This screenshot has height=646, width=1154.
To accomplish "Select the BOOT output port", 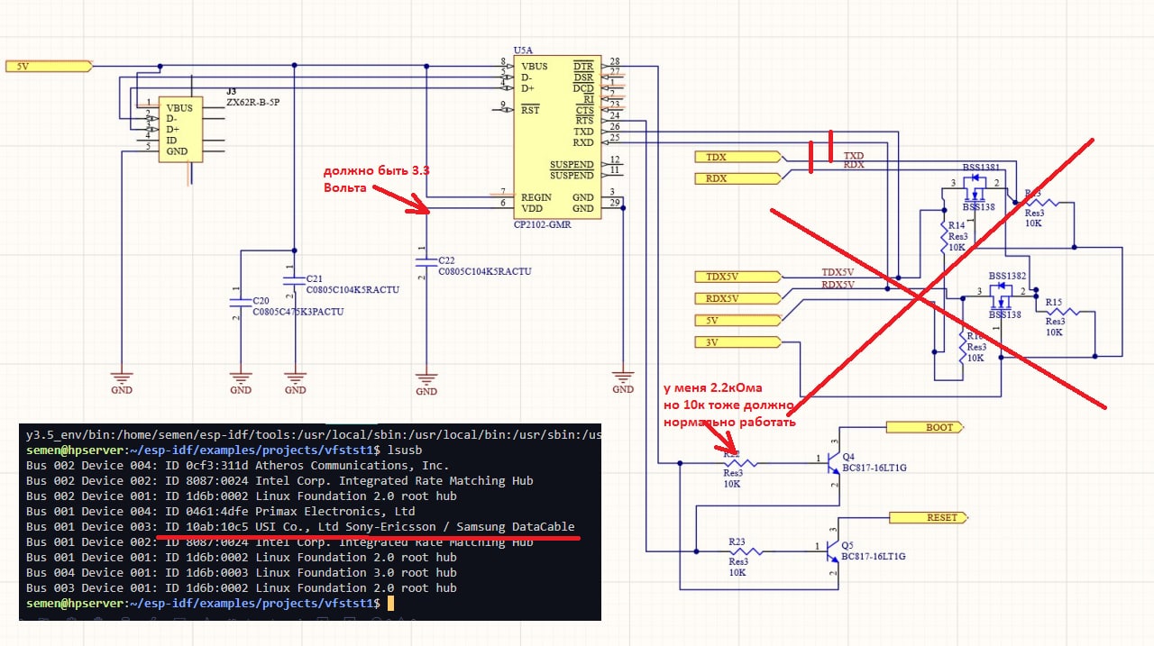I will (x=927, y=427).
